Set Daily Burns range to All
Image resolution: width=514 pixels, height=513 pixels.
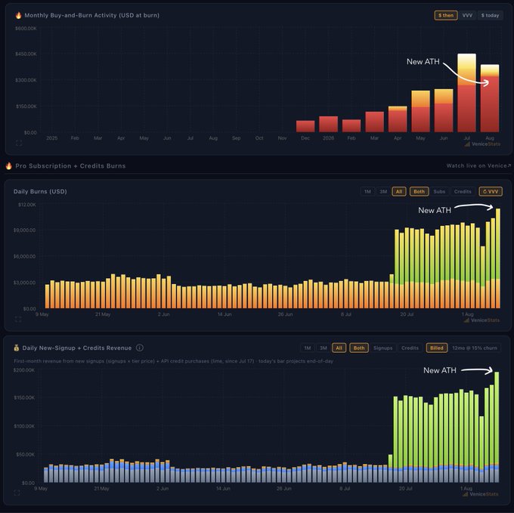pos(399,192)
